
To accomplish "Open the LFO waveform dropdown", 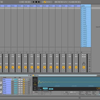I will click(66, 94).
